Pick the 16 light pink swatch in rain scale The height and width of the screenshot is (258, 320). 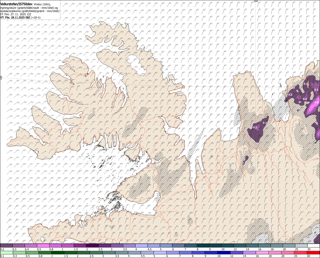(263, 252)
